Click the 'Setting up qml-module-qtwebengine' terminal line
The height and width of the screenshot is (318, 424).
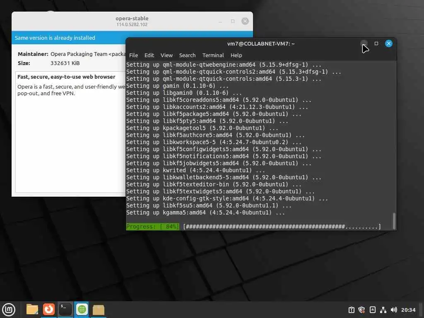[x=224, y=65]
